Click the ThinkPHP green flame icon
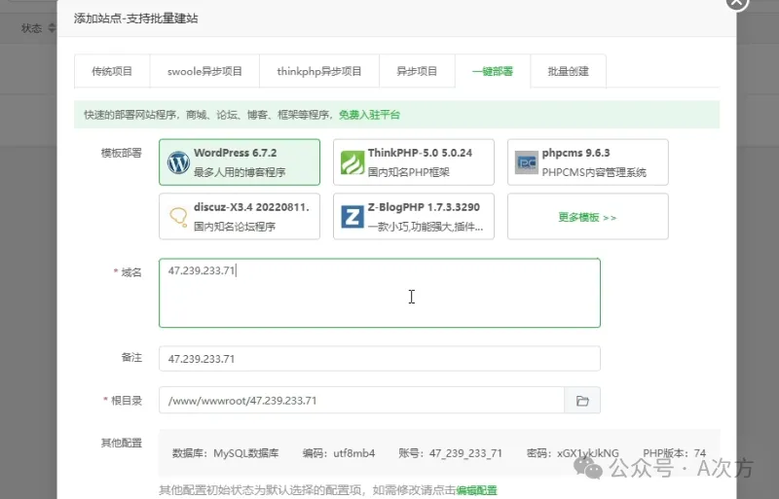This screenshot has width=779, height=499. tap(352, 162)
